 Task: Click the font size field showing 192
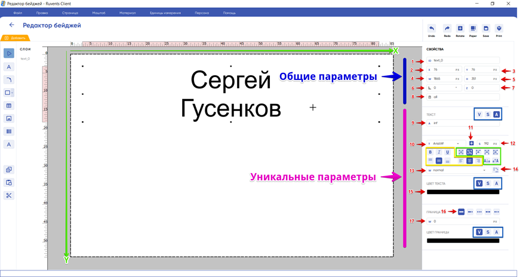click(x=488, y=143)
